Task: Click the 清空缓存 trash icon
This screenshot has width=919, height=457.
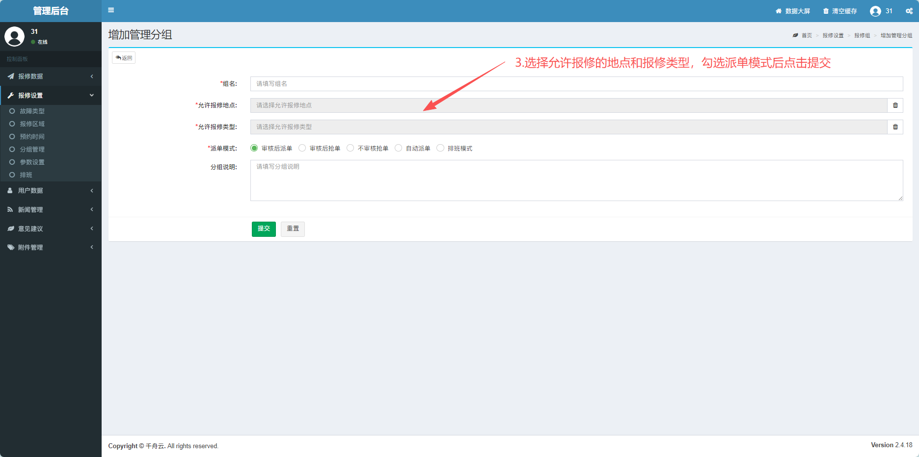Action: (826, 11)
